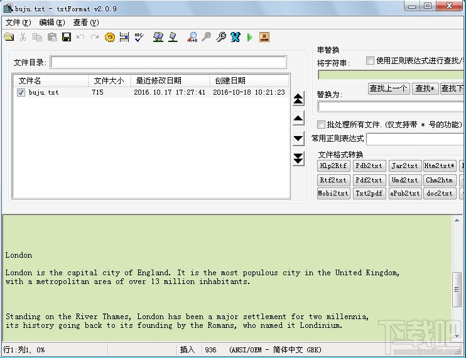The image size is (466, 358).
Task: Click the Jar2txt conversion button
Action: coord(404,166)
